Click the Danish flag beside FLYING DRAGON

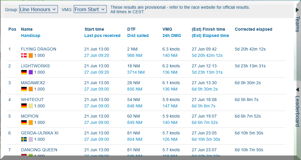point(24,55)
